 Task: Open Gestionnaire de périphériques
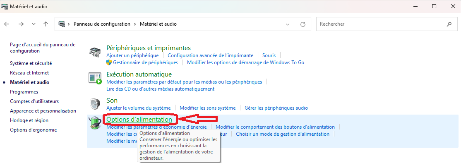point(146,62)
